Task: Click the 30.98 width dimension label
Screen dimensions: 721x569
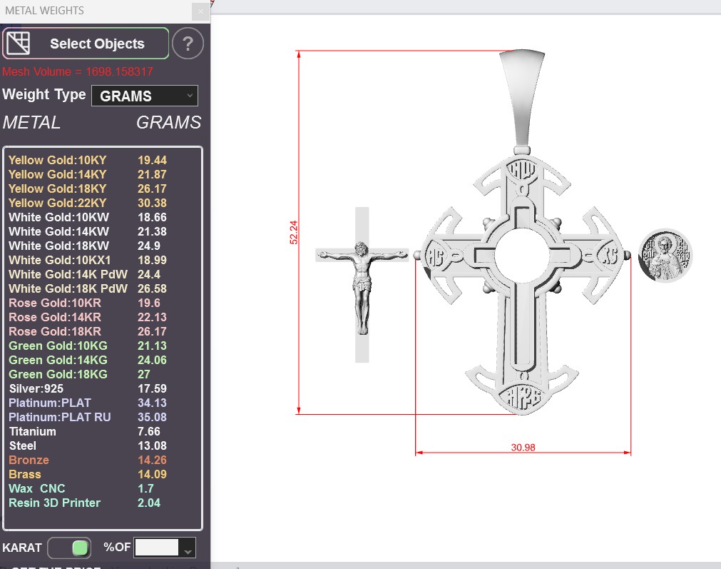Action: coord(523,448)
